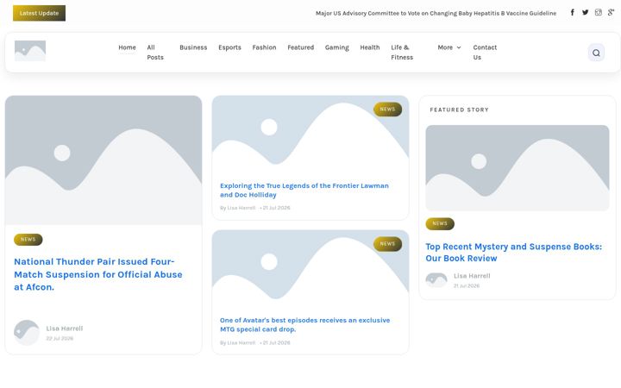Open Life & Fitness category
This screenshot has width=621, height=388.
click(402, 53)
